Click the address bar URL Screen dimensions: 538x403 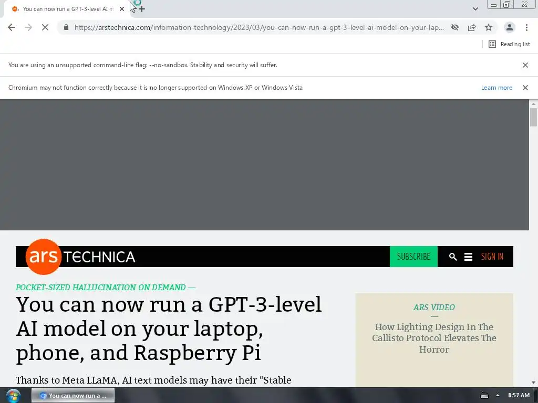click(x=259, y=27)
